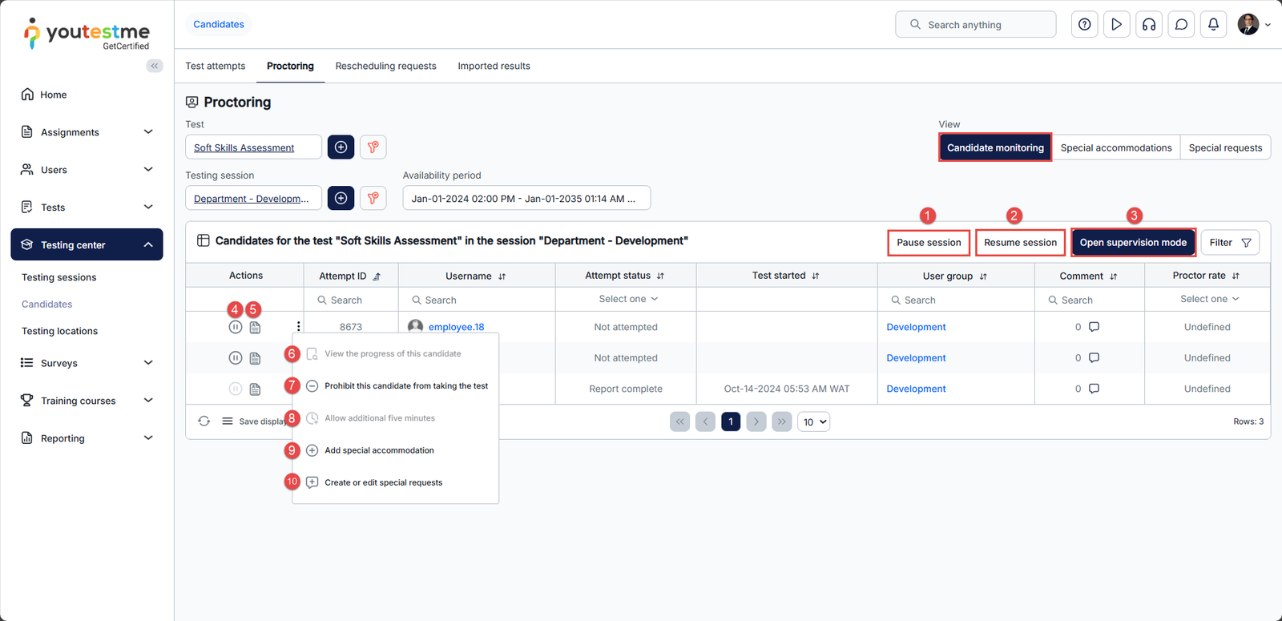Click the play video tutorial icon
Image resolution: width=1282 pixels, height=621 pixels.
[1116, 25]
